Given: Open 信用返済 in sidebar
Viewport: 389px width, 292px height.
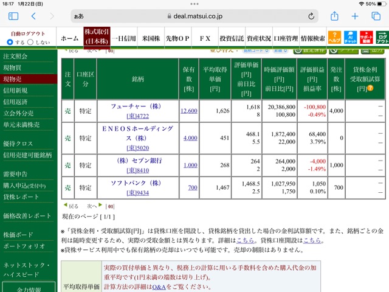Looking at the screenshot, I should click(15, 102).
